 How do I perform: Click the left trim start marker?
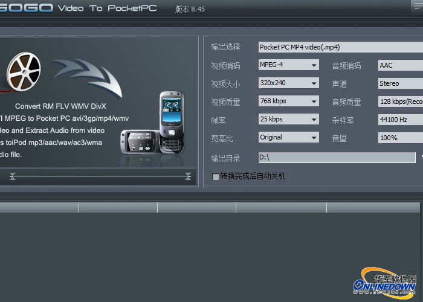(13, 176)
